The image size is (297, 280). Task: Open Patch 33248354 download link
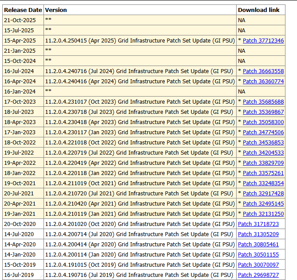263,183
